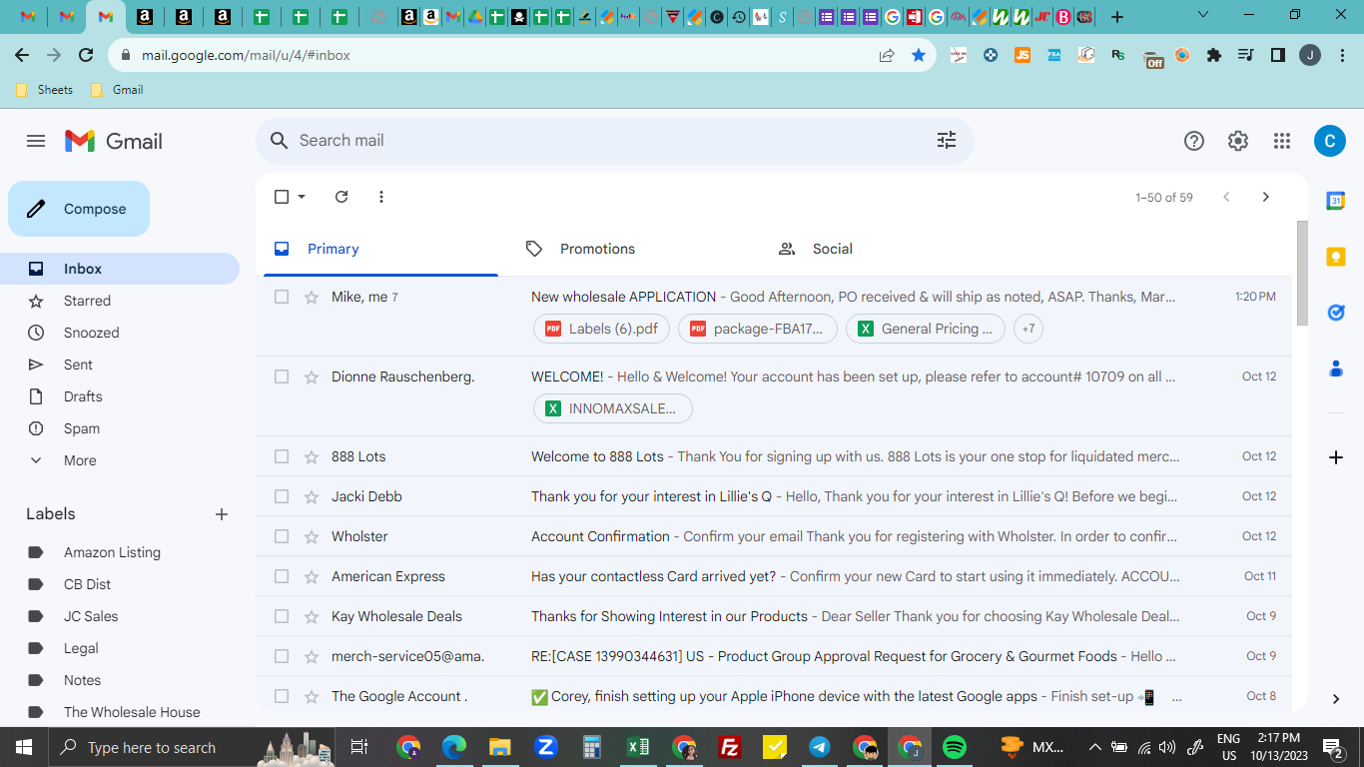This screenshot has width=1364, height=767.
Task: Star the American Express email
Action: click(312, 576)
